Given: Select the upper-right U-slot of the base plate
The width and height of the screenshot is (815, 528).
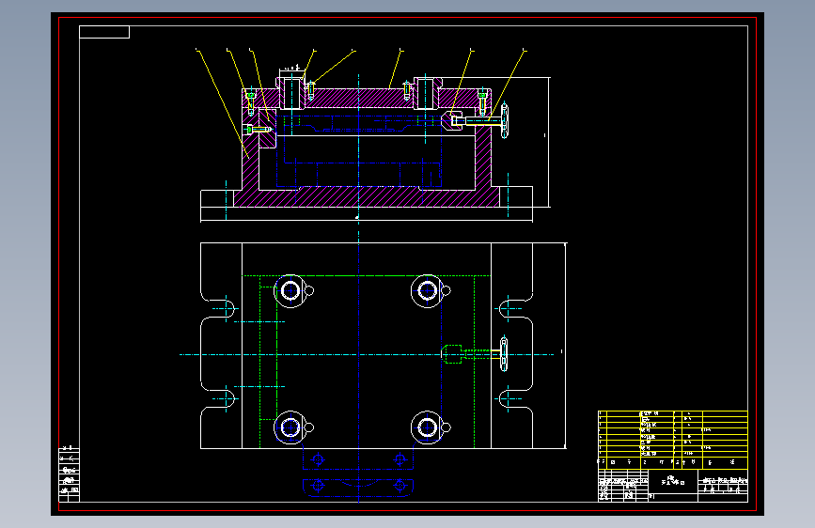Looking at the screenshot, I should (x=516, y=309).
